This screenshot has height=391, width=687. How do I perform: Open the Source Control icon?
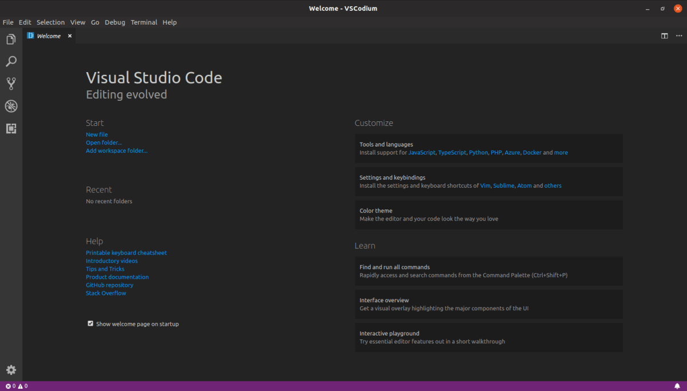tap(11, 84)
